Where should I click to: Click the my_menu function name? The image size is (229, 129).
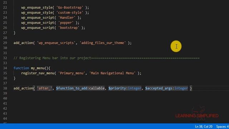point(38,68)
